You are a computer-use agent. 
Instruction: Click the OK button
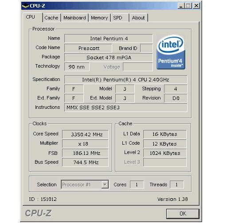183,214
